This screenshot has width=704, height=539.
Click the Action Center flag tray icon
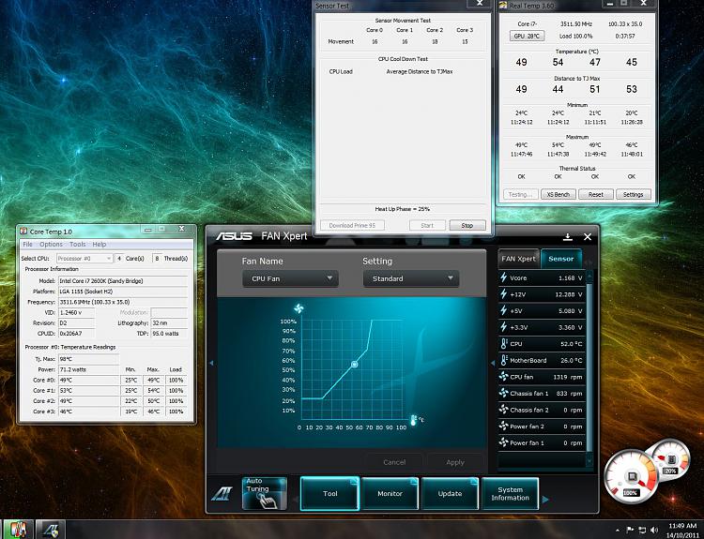[630, 530]
